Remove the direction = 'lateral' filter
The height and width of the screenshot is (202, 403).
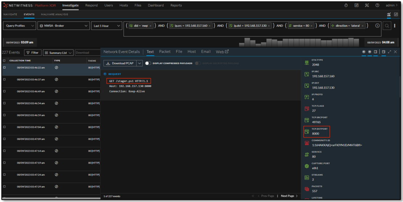[x=362, y=26]
